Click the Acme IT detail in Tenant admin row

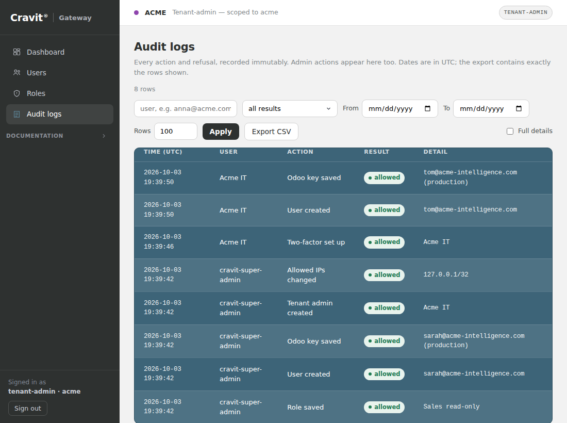tap(437, 307)
